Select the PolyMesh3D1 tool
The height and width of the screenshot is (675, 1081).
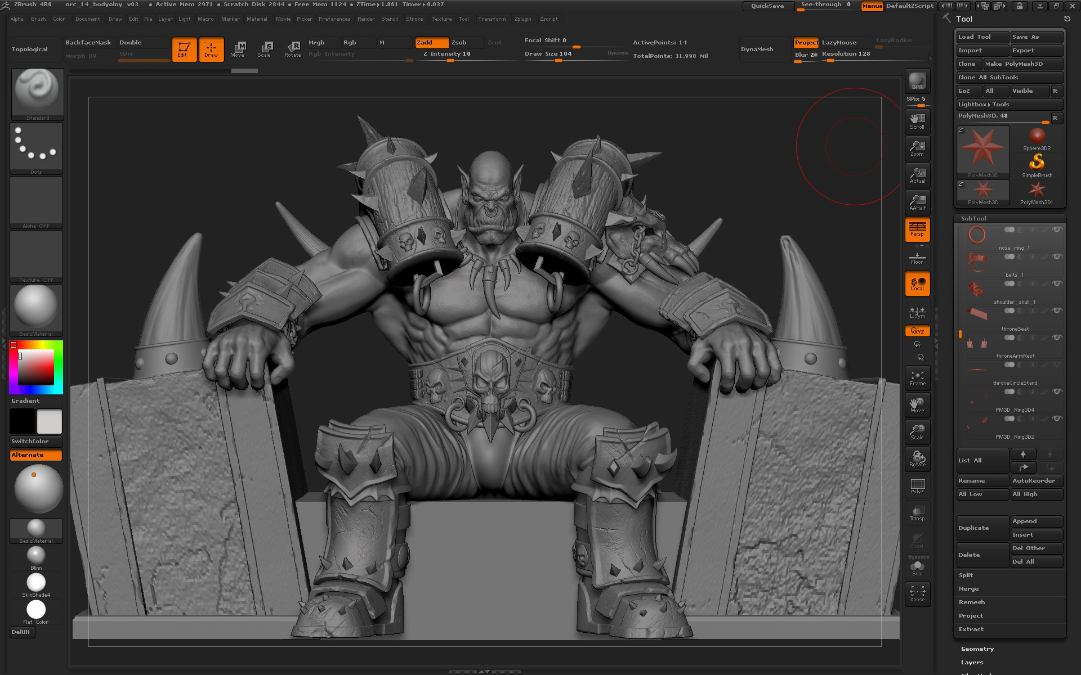coord(1037,193)
